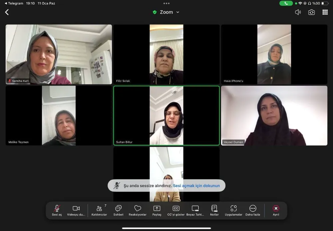
Task: Open the Sohbet chat panel
Action: click(x=118, y=210)
